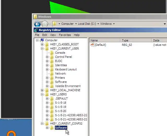
Task: Click Local Disk (C:) breadcrumb
Action: tap(87, 24)
